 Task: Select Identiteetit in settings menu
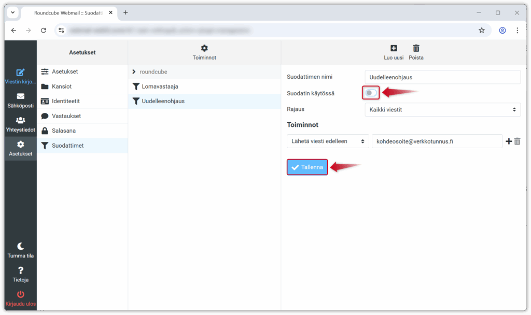coord(65,101)
